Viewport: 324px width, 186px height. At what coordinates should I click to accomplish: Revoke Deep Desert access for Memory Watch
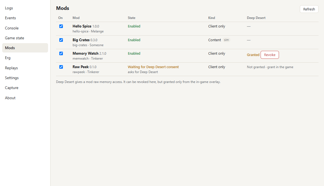[x=270, y=55]
